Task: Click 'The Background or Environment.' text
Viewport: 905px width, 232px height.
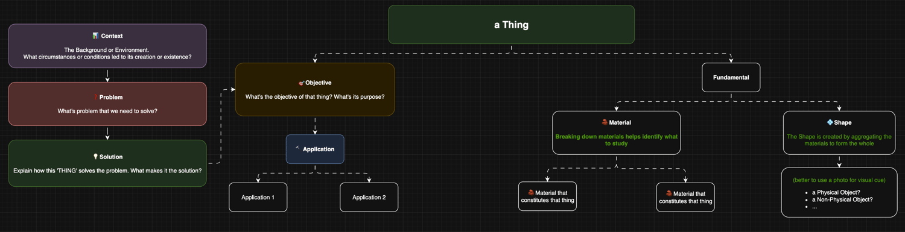Action: coord(107,49)
